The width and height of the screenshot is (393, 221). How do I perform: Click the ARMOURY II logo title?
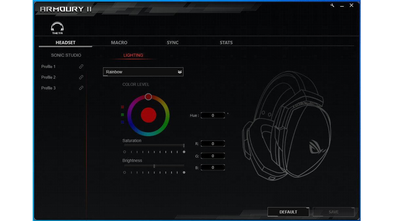[x=66, y=9]
